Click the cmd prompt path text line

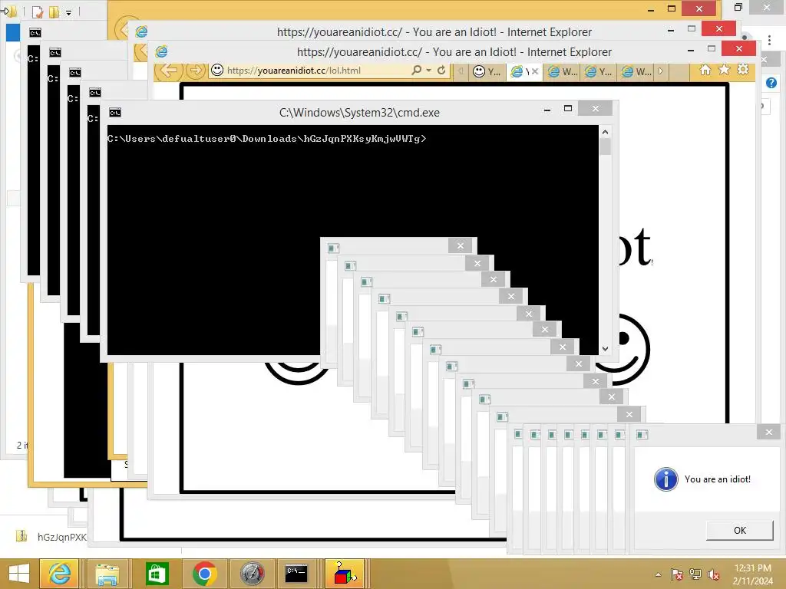266,139
